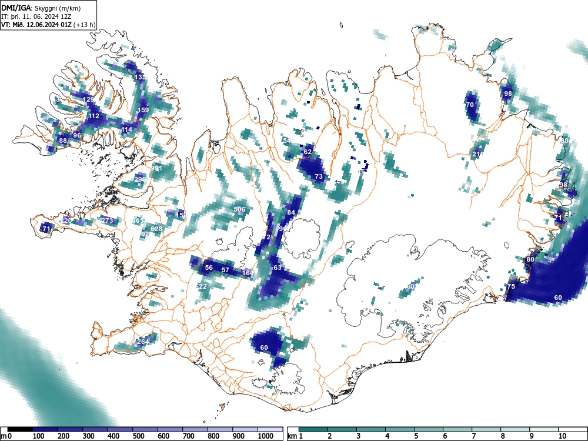Click the '1000' label on the metre scale
Image resolution: width=588 pixels, height=441 pixels.
266,436
